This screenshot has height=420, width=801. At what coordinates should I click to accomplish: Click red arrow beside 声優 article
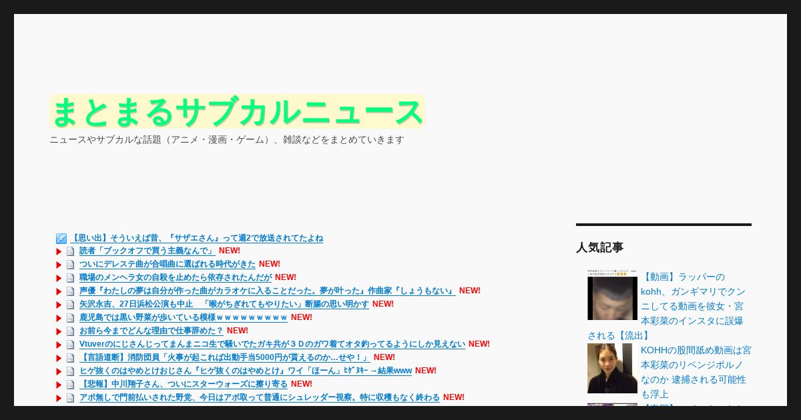59,291
